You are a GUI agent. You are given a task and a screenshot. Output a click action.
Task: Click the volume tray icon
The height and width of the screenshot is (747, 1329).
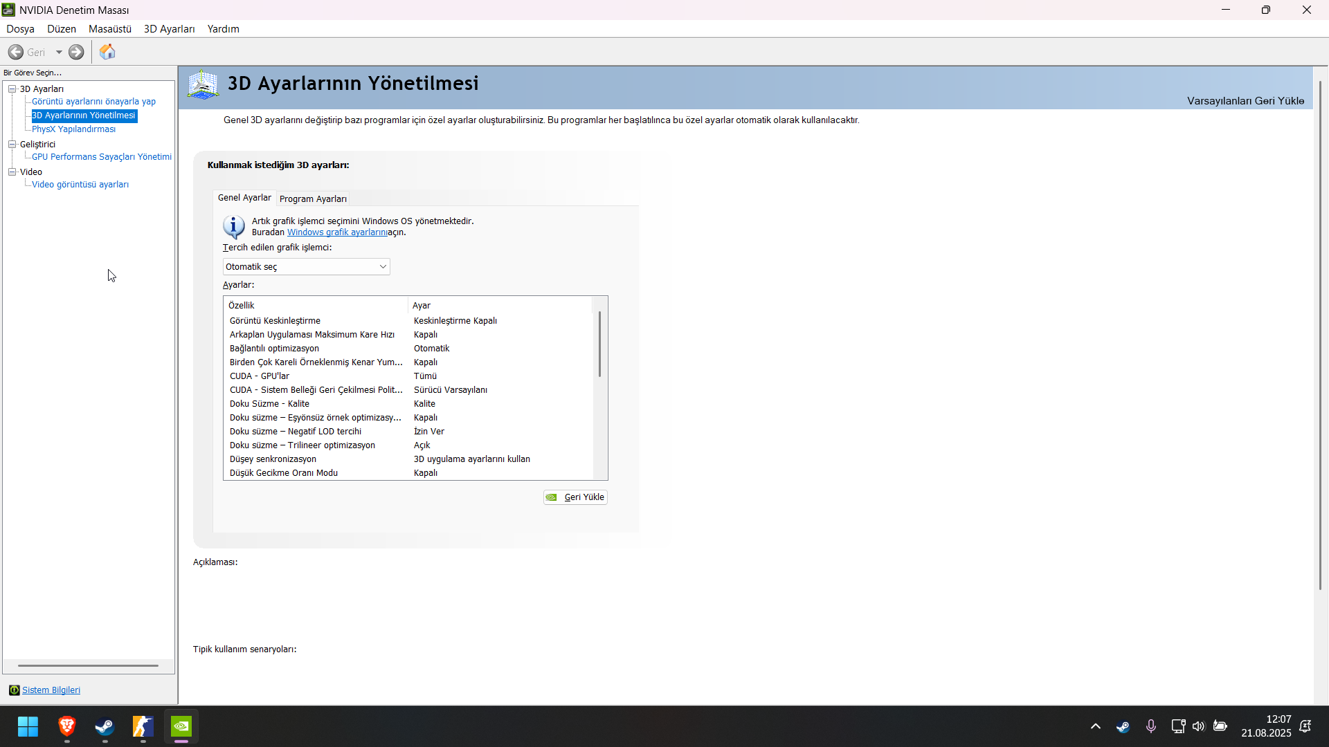tap(1198, 726)
